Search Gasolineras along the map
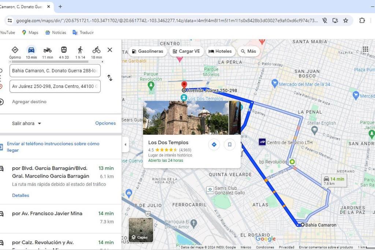Viewport: 375px width, 250px height. (x=148, y=51)
